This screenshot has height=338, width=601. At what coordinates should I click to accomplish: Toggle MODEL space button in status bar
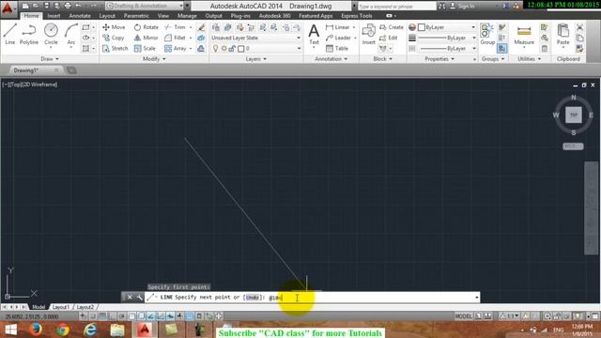(x=463, y=316)
